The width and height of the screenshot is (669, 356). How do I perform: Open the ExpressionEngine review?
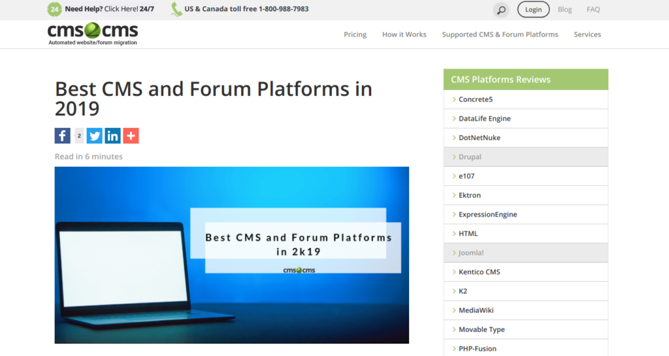pyautogui.click(x=526, y=215)
